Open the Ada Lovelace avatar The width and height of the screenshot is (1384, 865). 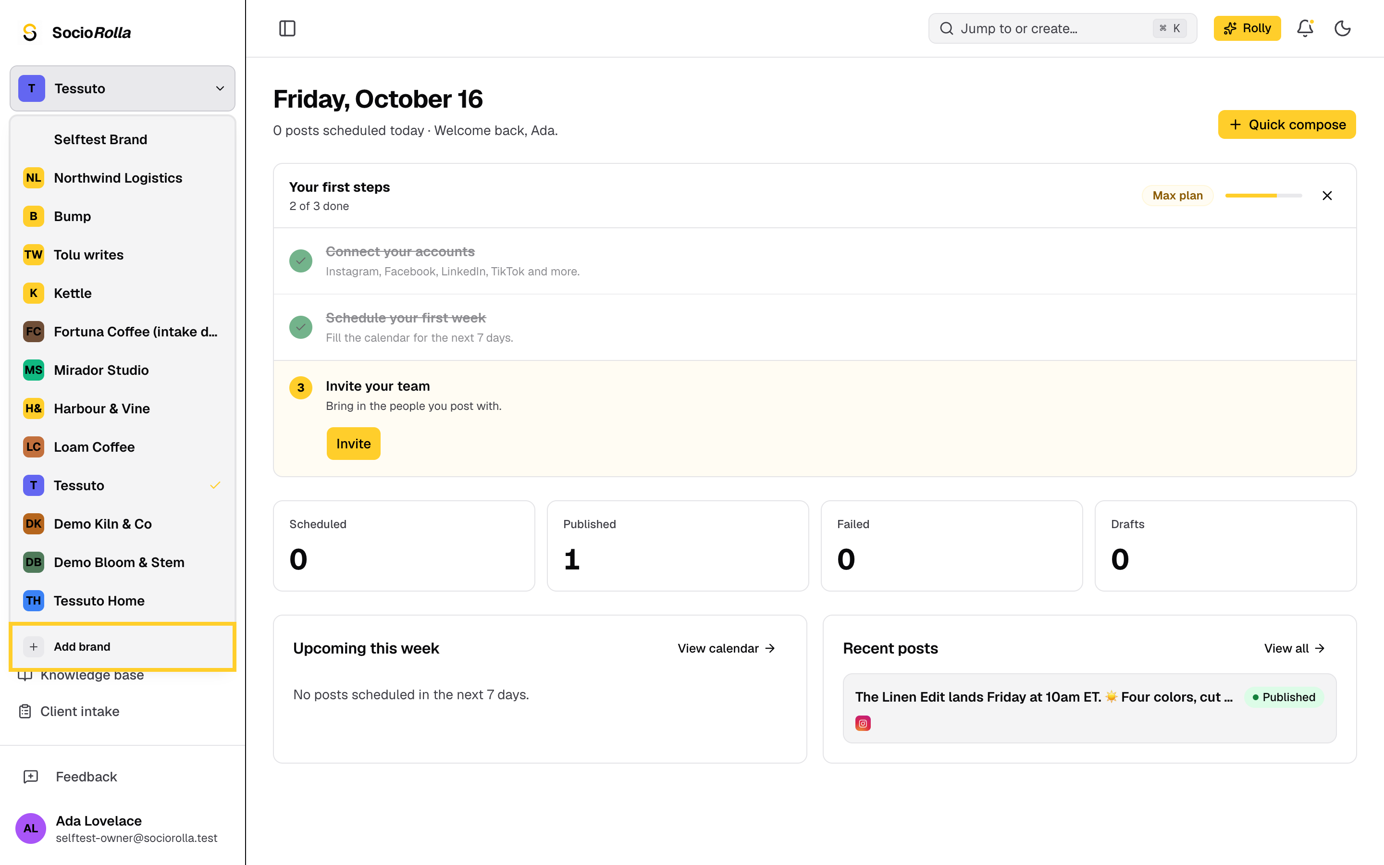point(30,828)
